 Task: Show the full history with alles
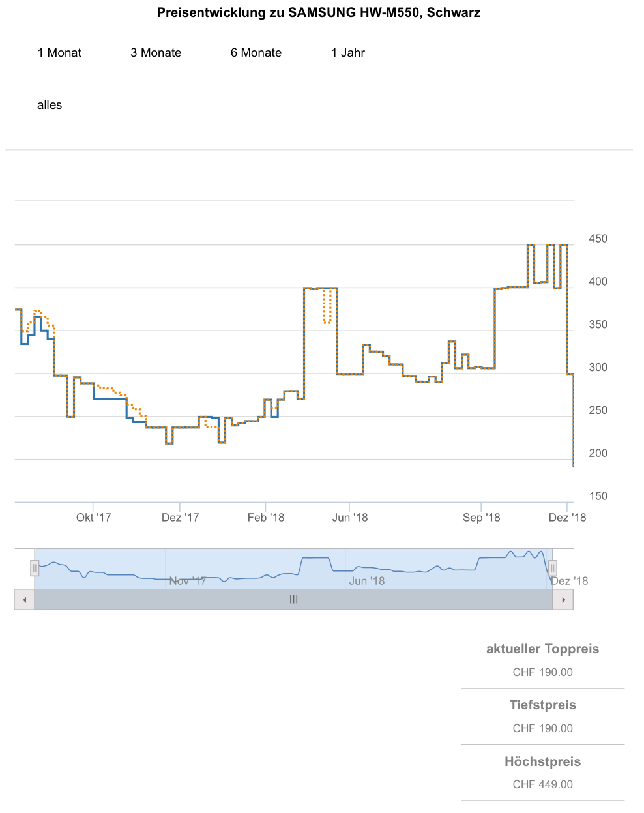point(50,105)
